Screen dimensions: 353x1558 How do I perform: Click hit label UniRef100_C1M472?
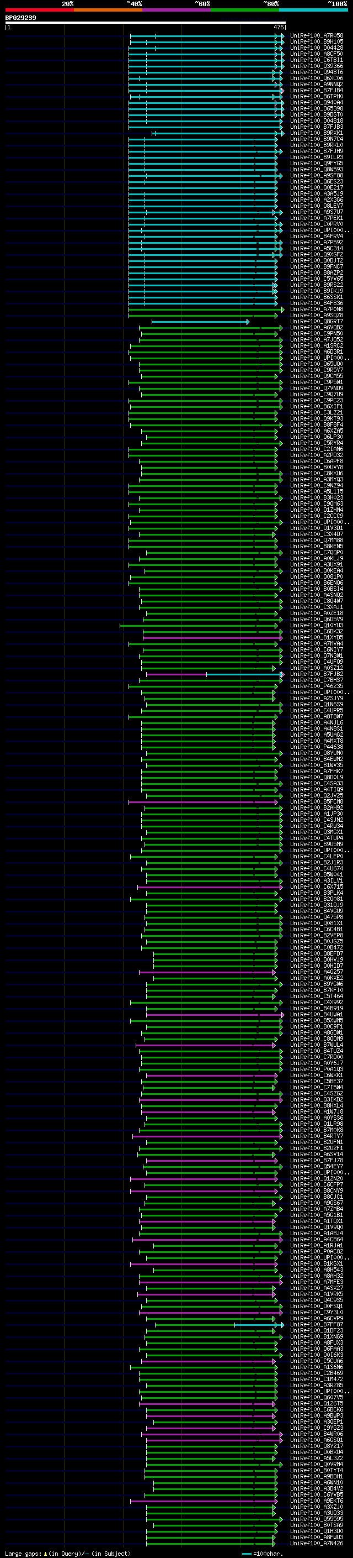coord(317,1379)
